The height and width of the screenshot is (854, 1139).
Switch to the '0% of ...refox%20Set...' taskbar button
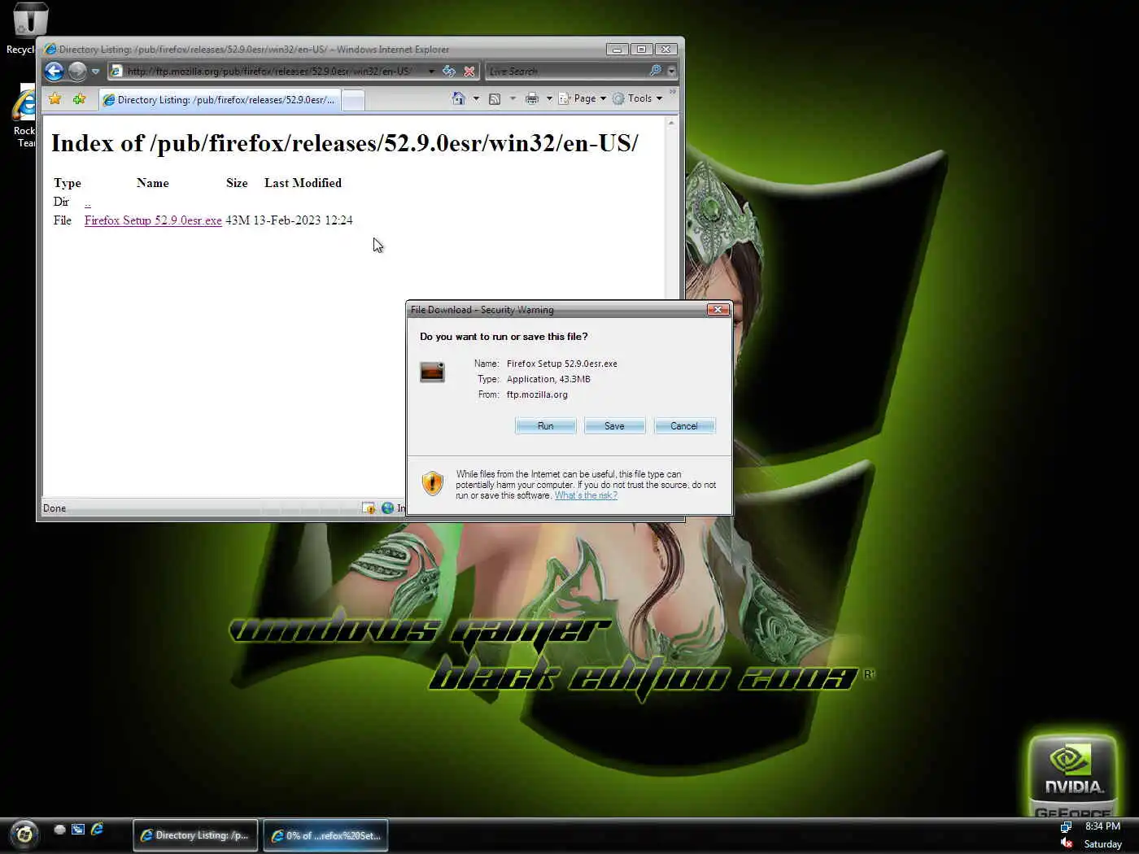325,835
